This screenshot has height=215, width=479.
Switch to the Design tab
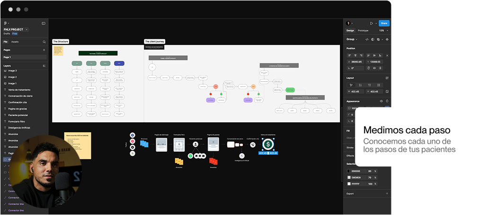[350, 31]
